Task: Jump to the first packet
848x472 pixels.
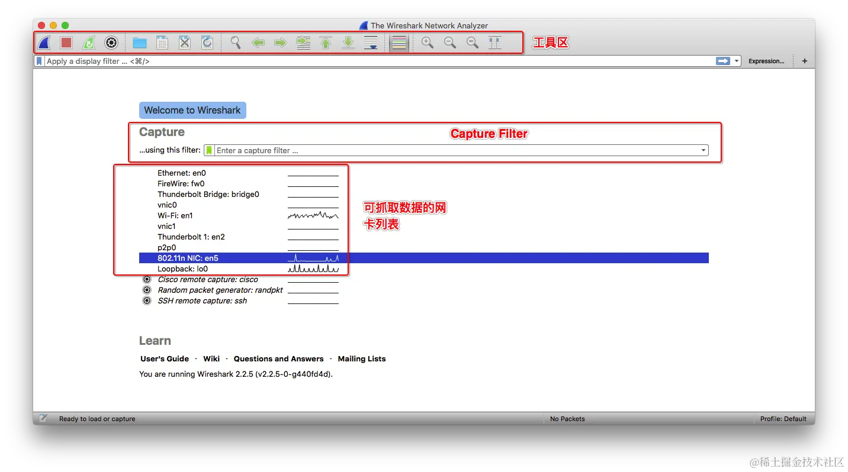Action: coord(326,43)
